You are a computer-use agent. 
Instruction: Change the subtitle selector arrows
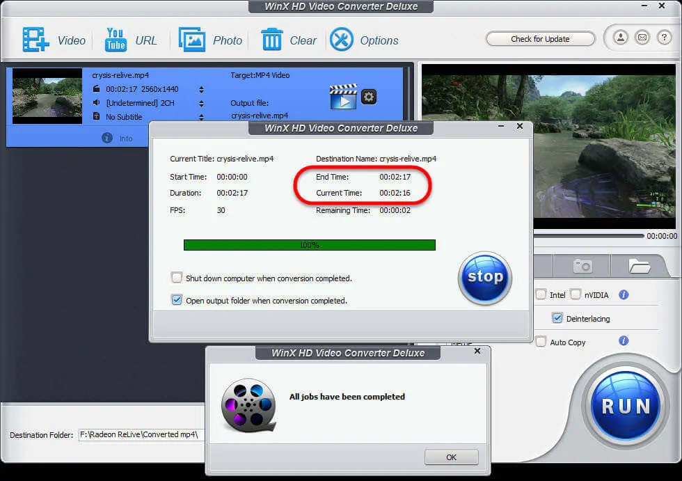click(x=201, y=117)
